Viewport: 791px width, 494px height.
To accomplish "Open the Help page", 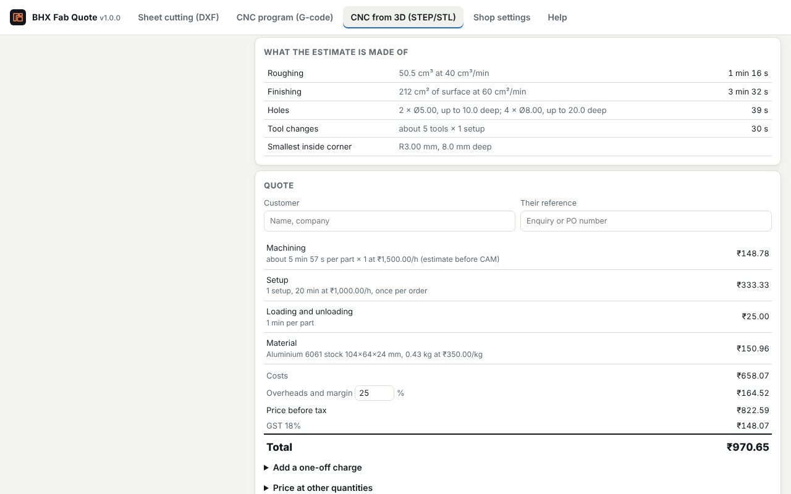I will [557, 17].
